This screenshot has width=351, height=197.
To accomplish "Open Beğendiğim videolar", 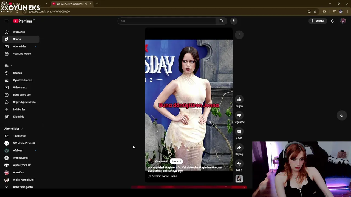I will point(21,102).
